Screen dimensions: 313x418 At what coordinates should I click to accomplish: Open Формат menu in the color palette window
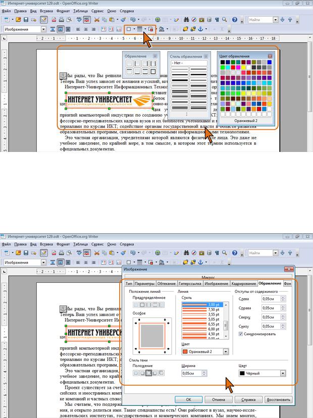click(x=63, y=11)
